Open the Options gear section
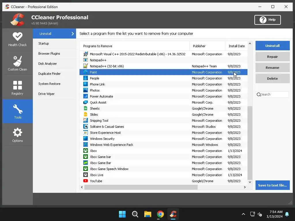Image resolution: width=295 pixels, height=221 pixels. [x=18, y=135]
